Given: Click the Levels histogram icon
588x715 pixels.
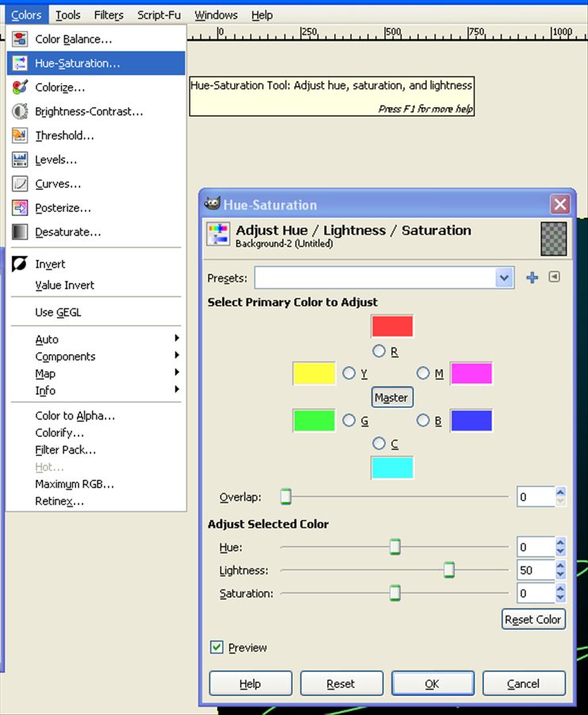Looking at the screenshot, I should coord(20,160).
